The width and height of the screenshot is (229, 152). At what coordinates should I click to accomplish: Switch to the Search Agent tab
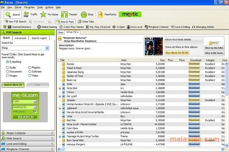(39, 38)
